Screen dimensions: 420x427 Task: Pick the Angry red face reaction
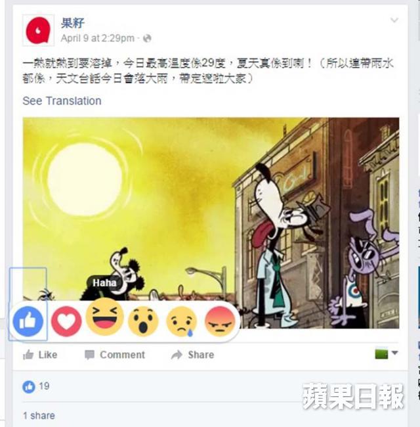(x=220, y=321)
